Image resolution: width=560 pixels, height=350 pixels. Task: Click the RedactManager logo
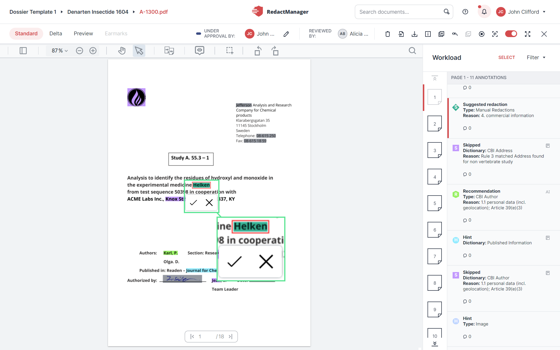pyautogui.click(x=280, y=12)
